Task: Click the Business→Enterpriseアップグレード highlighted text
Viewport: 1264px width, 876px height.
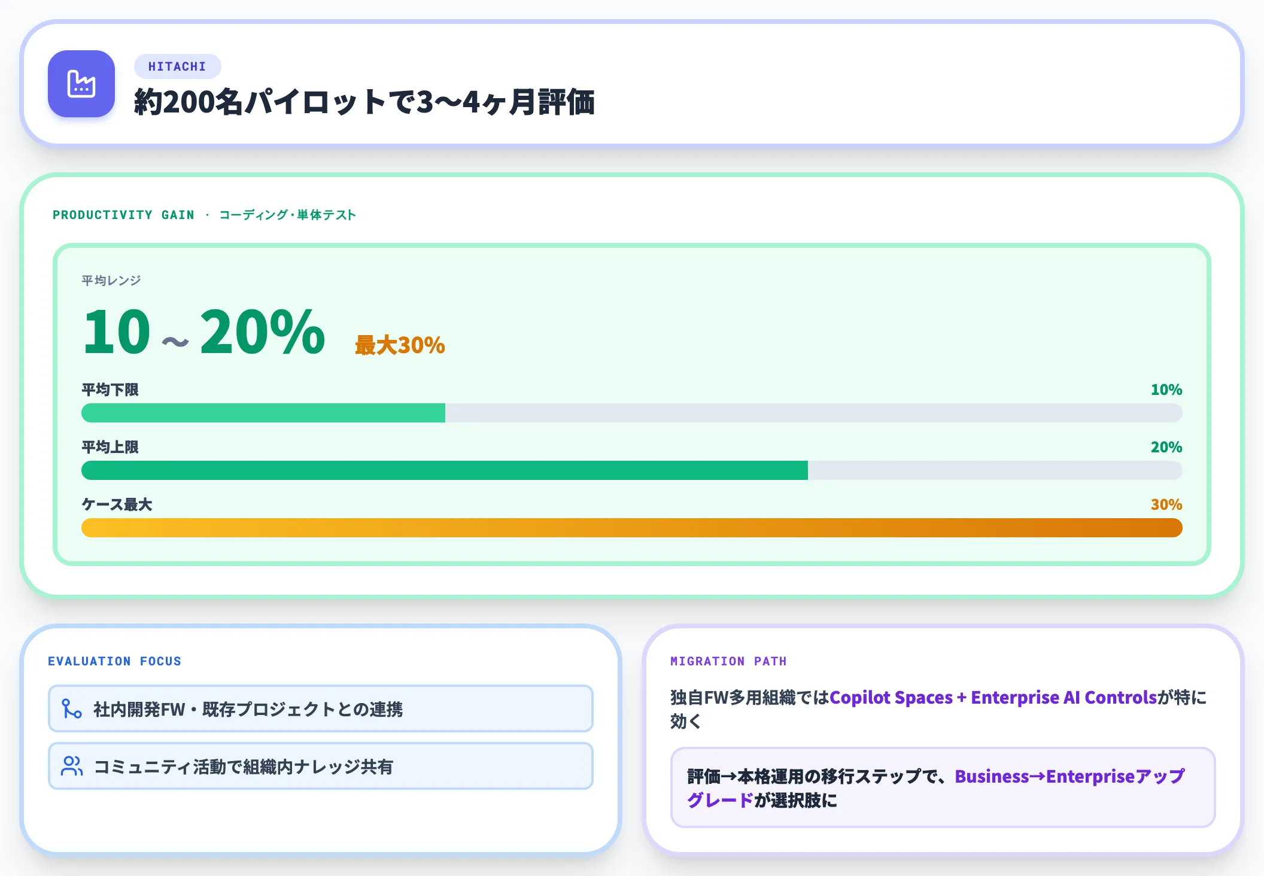Action: (x=1069, y=777)
